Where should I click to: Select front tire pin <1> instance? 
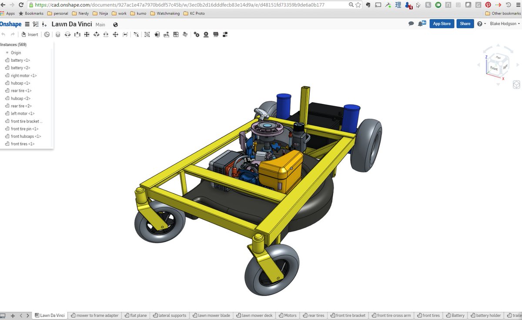click(25, 129)
